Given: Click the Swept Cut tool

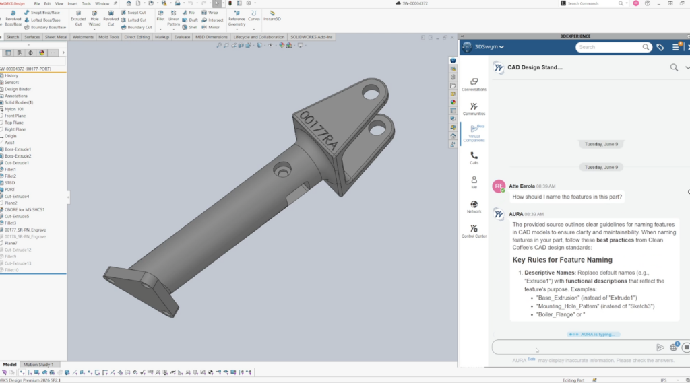Looking at the screenshot, I should (133, 13).
